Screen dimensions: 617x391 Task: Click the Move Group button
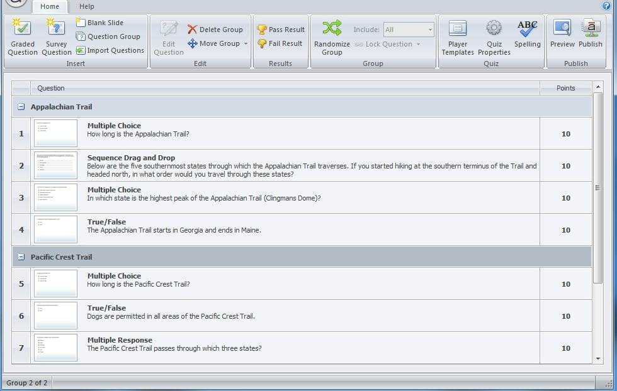[x=213, y=43]
